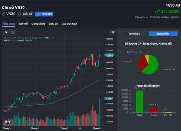Click the red Giảm pie slice

[x=143, y=63]
